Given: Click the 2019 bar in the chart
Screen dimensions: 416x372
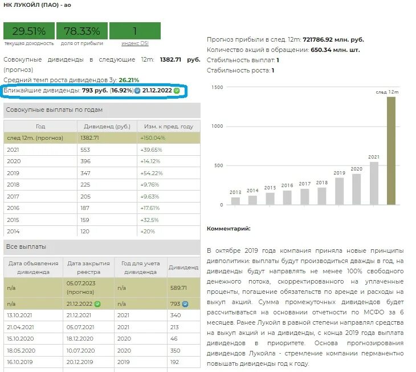Looking at the screenshot, I should [x=339, y=191].
